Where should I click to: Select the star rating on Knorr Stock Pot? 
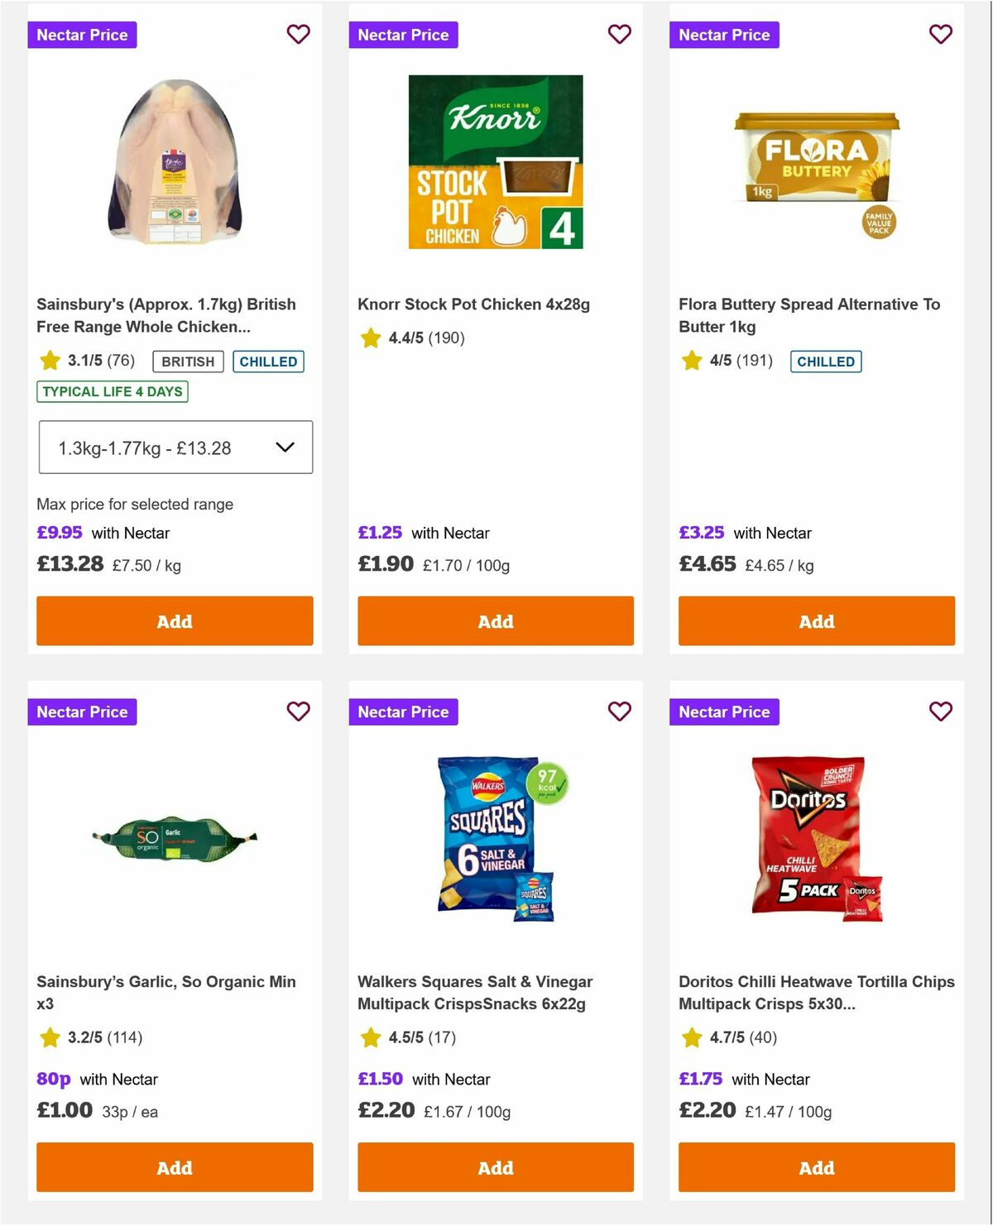[x=370, y=338]
